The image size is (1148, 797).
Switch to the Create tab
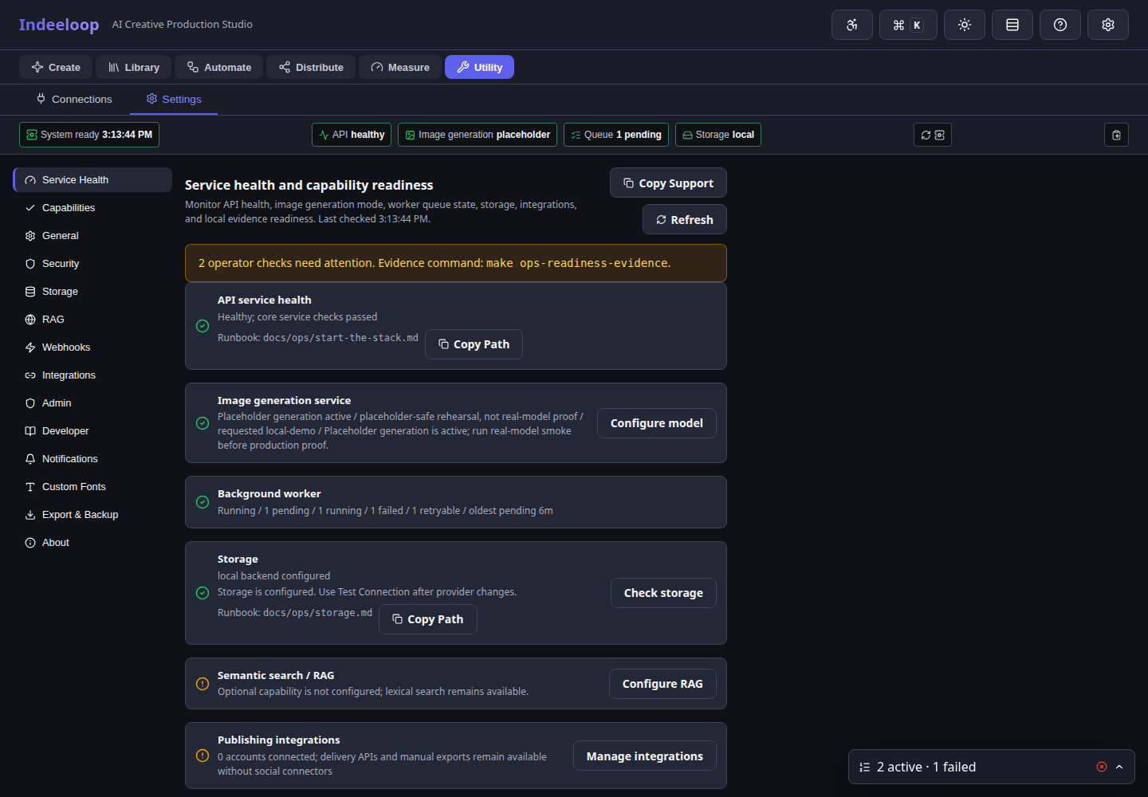(x=56, y=68)
